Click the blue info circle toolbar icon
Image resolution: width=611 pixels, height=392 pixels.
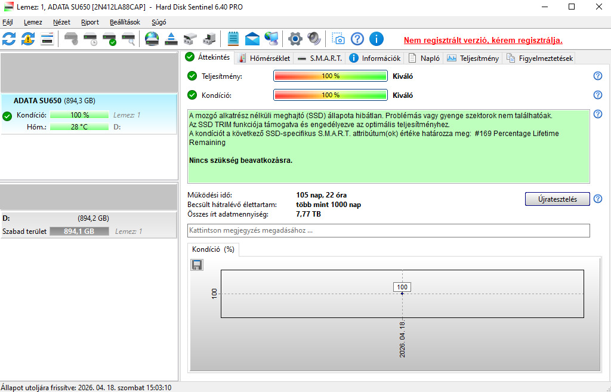[377, 39]
